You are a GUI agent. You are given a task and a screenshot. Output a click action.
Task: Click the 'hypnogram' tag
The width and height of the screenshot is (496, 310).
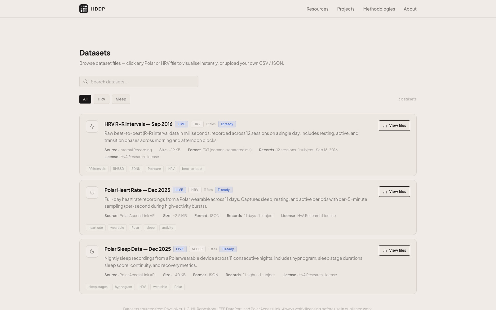tap(123, 287)
